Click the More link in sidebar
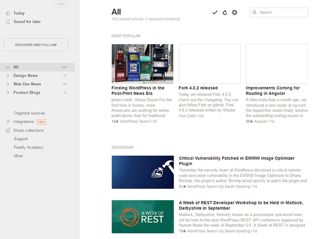Image resolution: width=316 pixels, height=239 pixels. click(19, 156)
